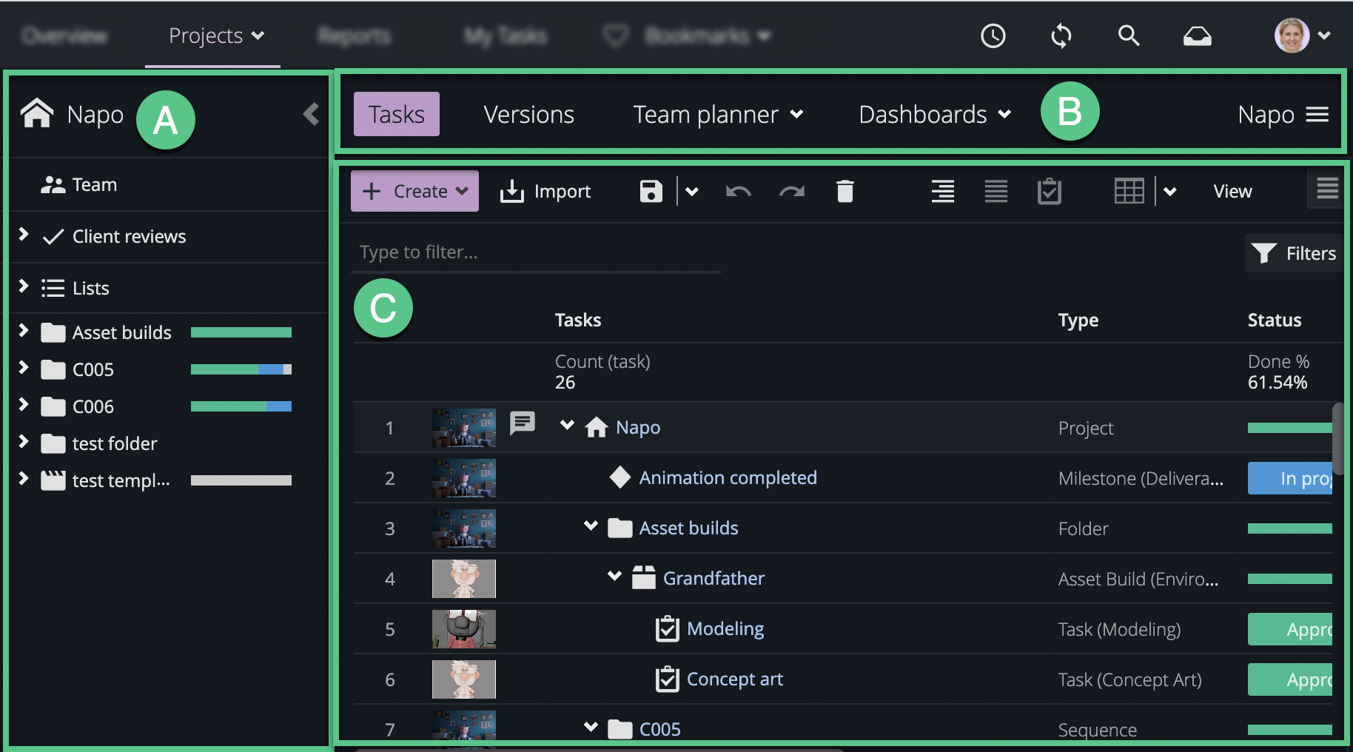Screen dimensions: 1353x752
Task: Click the sync/refresh icon in top bar
Action: tap(1061, 36)
